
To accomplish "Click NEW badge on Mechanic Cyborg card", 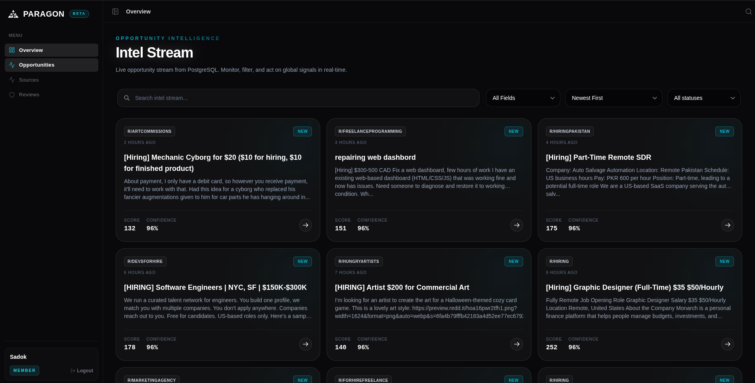I will point(302,132).
